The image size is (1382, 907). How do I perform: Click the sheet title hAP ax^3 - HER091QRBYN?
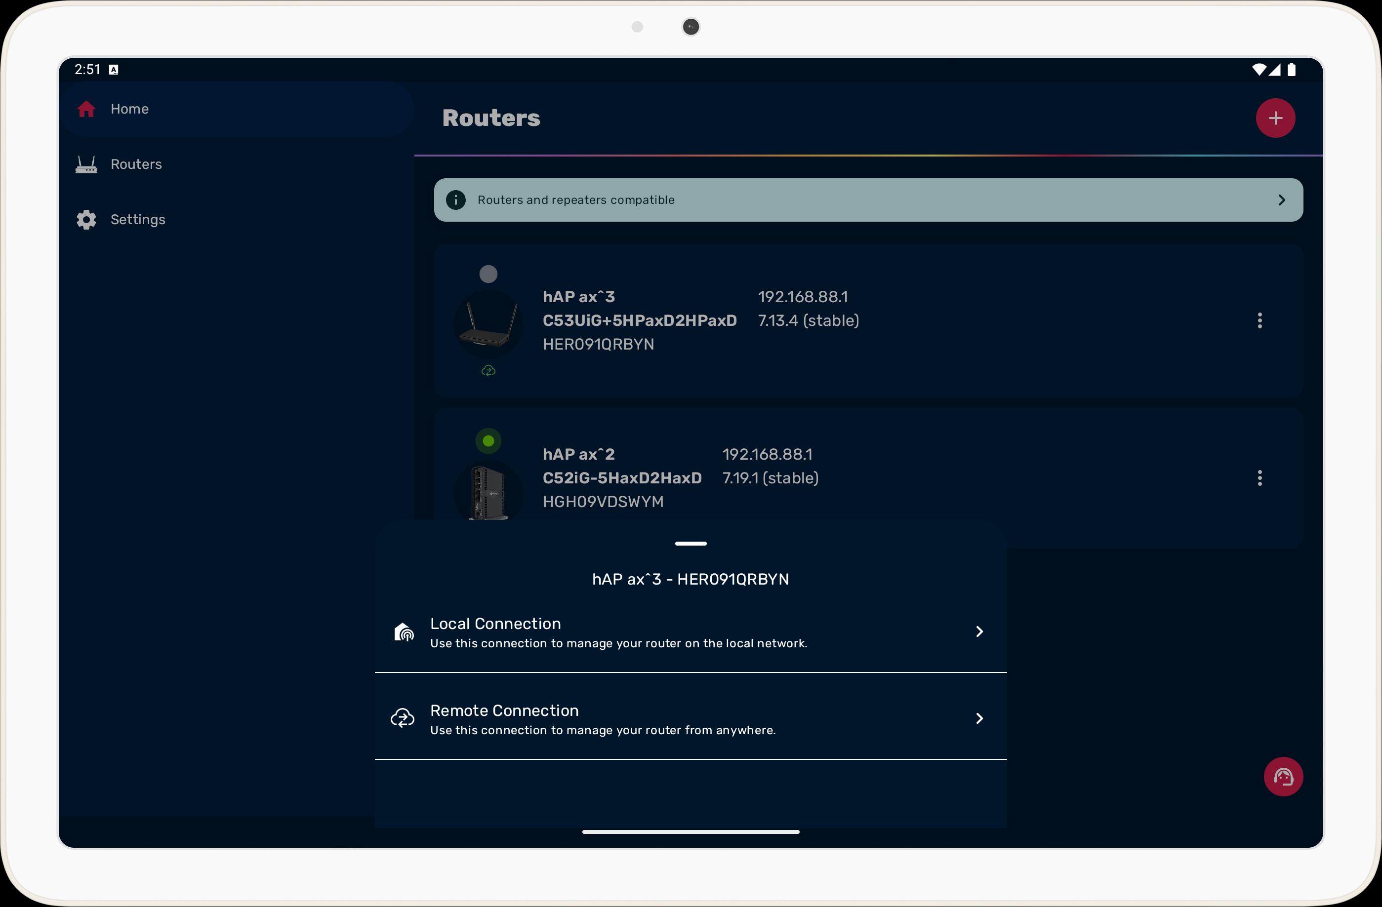pyautogui.click(x=691, y=579)
